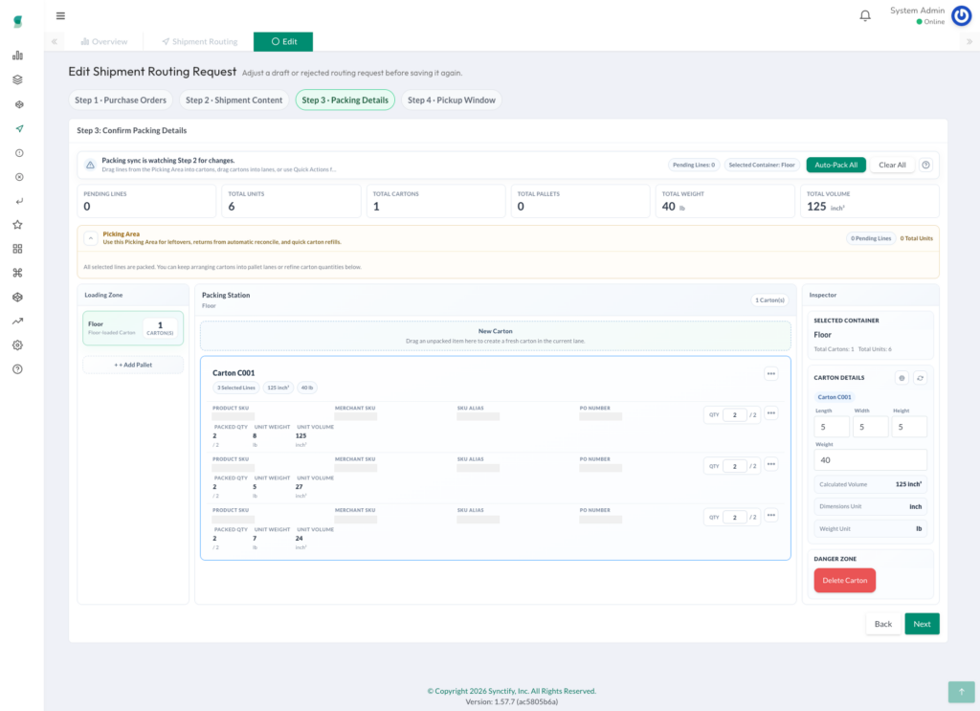Open the stacked layers sidebar icon
The width and height of the screenshot is (980, 711).
click(17, 80)
